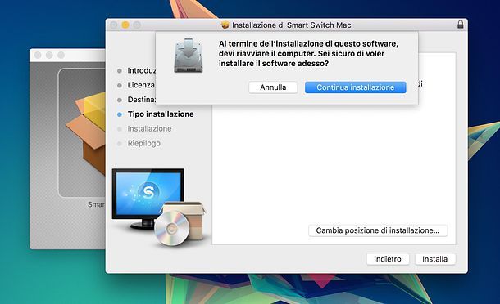Click the installer window title text
The width and height of the screenshot is (500, 304).
[x=292, y=25]
